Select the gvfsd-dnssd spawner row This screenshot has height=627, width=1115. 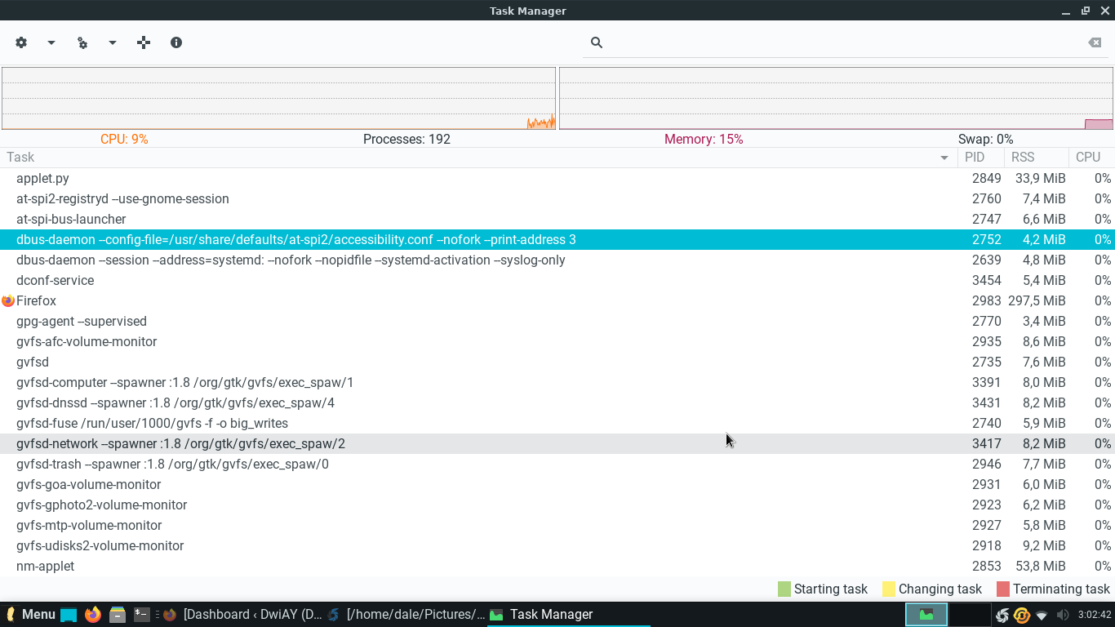pos(557,402)
